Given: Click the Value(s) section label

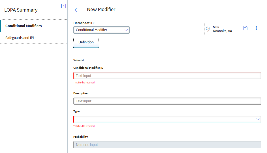Looking at the screenshot, I should point(78,60).
